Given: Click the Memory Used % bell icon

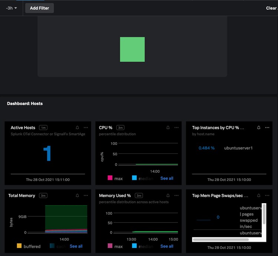Looking at the screenshot, I should [168, 195].
